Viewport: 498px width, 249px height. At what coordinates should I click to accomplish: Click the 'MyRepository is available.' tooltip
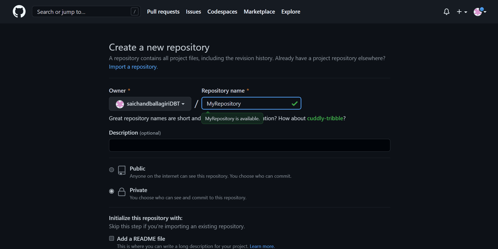(x=232, y=118)
